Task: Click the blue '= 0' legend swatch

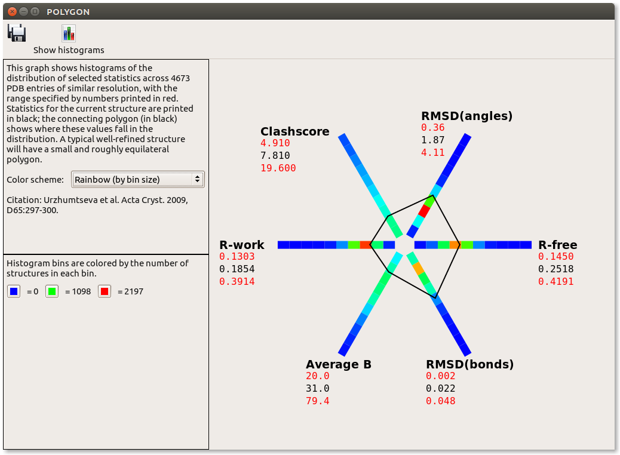Action: pos(13,291)
